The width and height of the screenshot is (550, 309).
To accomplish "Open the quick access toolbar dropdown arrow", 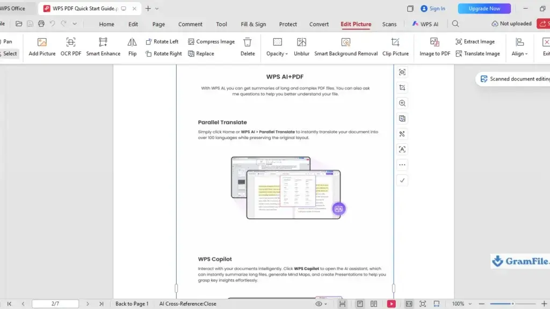I will coord(75,24).
